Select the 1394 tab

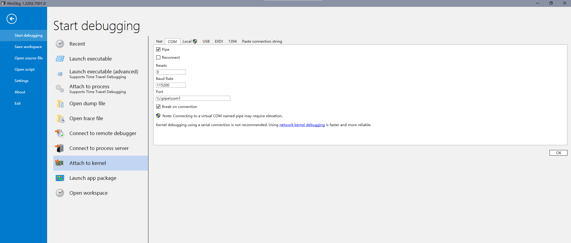pyautogui.click(x=232, y=41)
